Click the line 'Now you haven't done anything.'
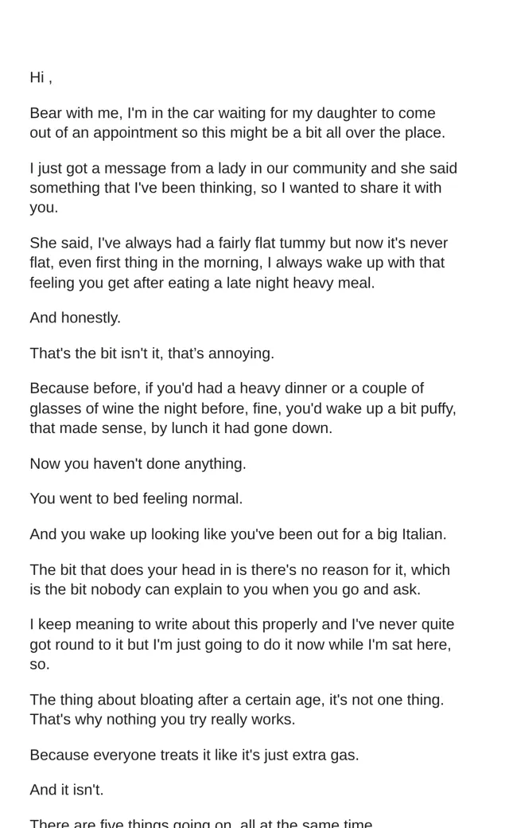The image size is (509, 828). (138, 463)
